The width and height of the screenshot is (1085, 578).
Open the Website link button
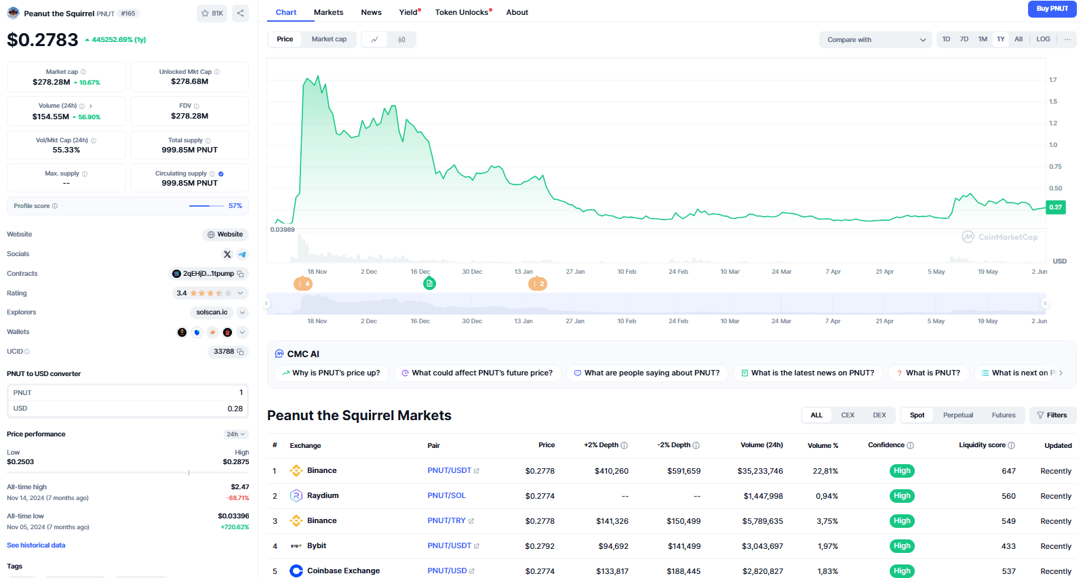coord(225,234)
